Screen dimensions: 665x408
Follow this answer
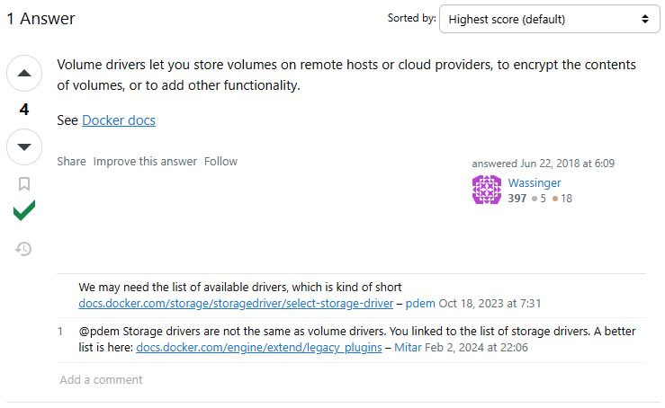pyautogui.click(x=220, y=162)
